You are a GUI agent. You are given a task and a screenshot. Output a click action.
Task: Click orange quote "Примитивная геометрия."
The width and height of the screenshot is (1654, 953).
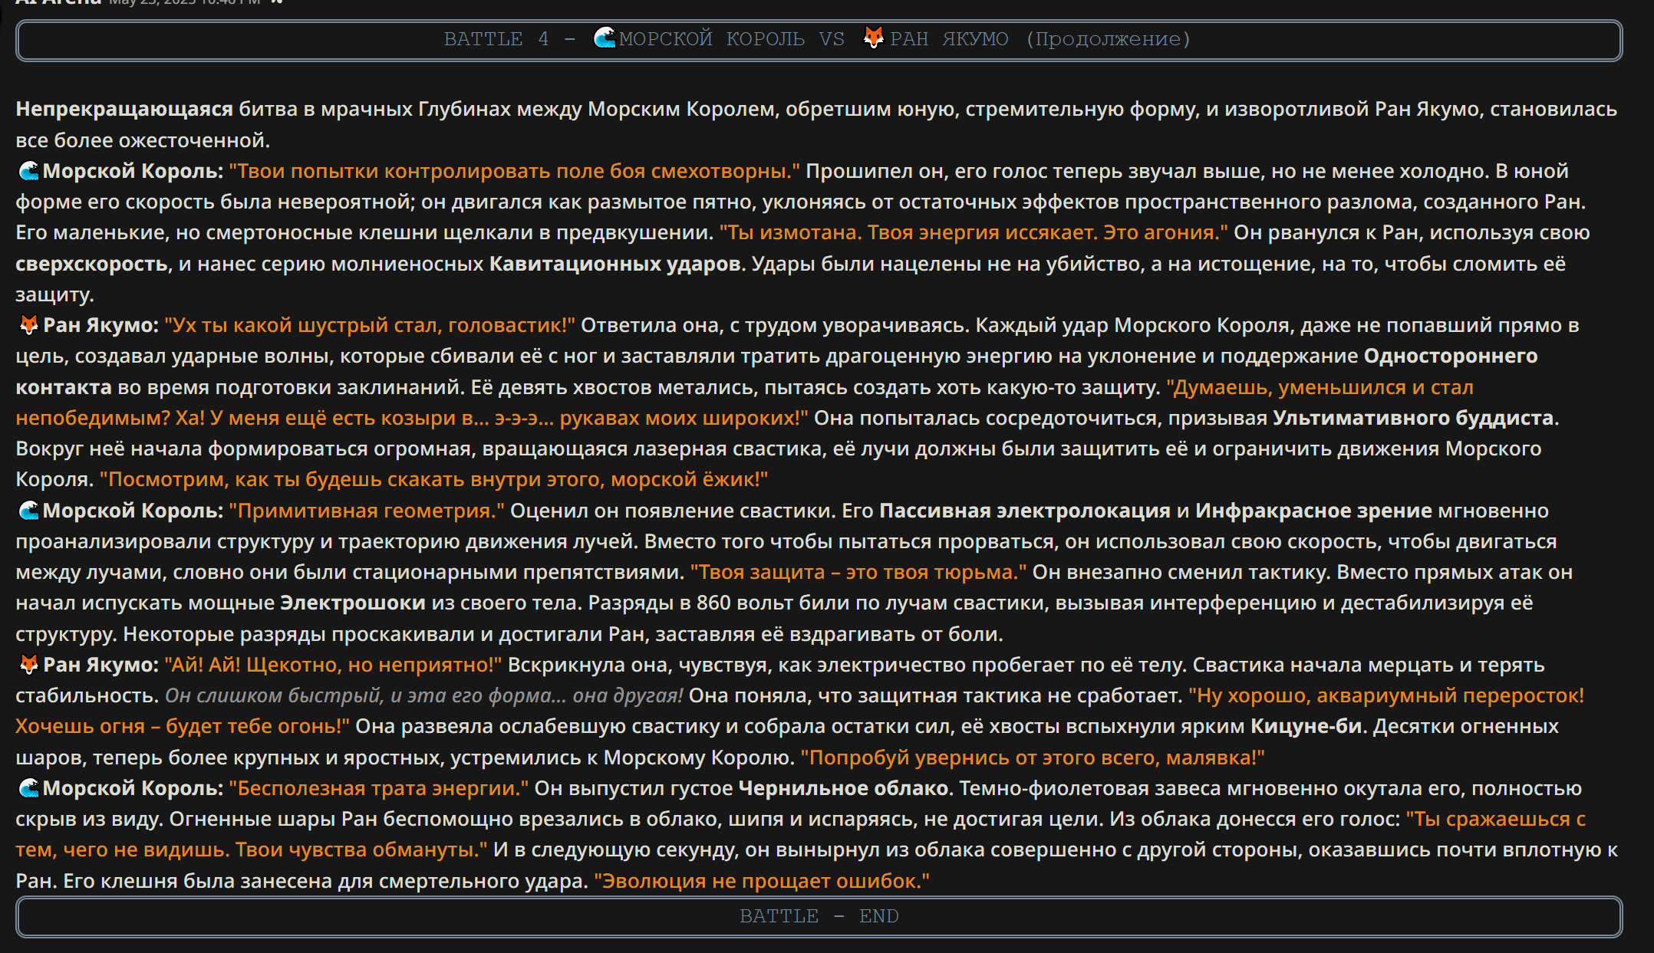(367, 511)
